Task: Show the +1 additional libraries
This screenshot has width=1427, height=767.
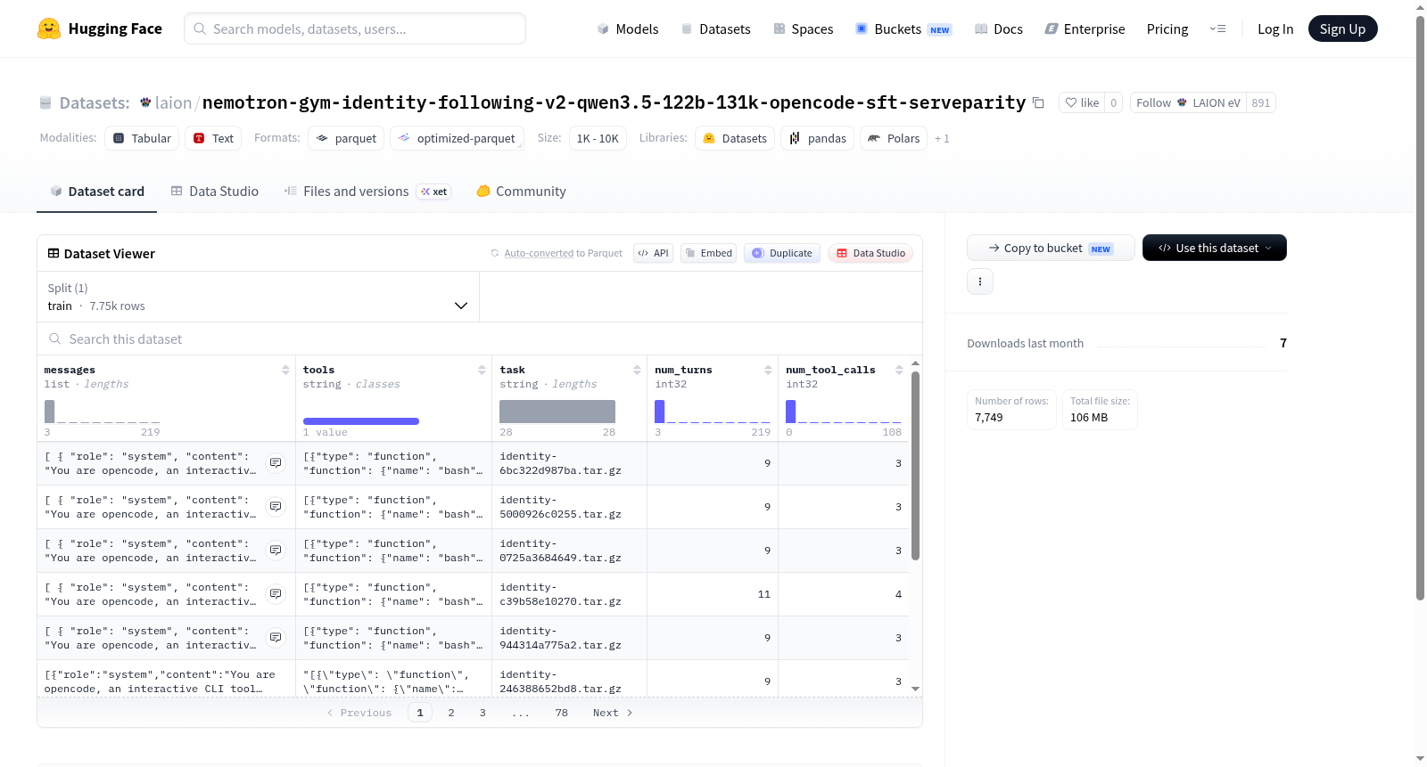Action: (x=942, y=139)
